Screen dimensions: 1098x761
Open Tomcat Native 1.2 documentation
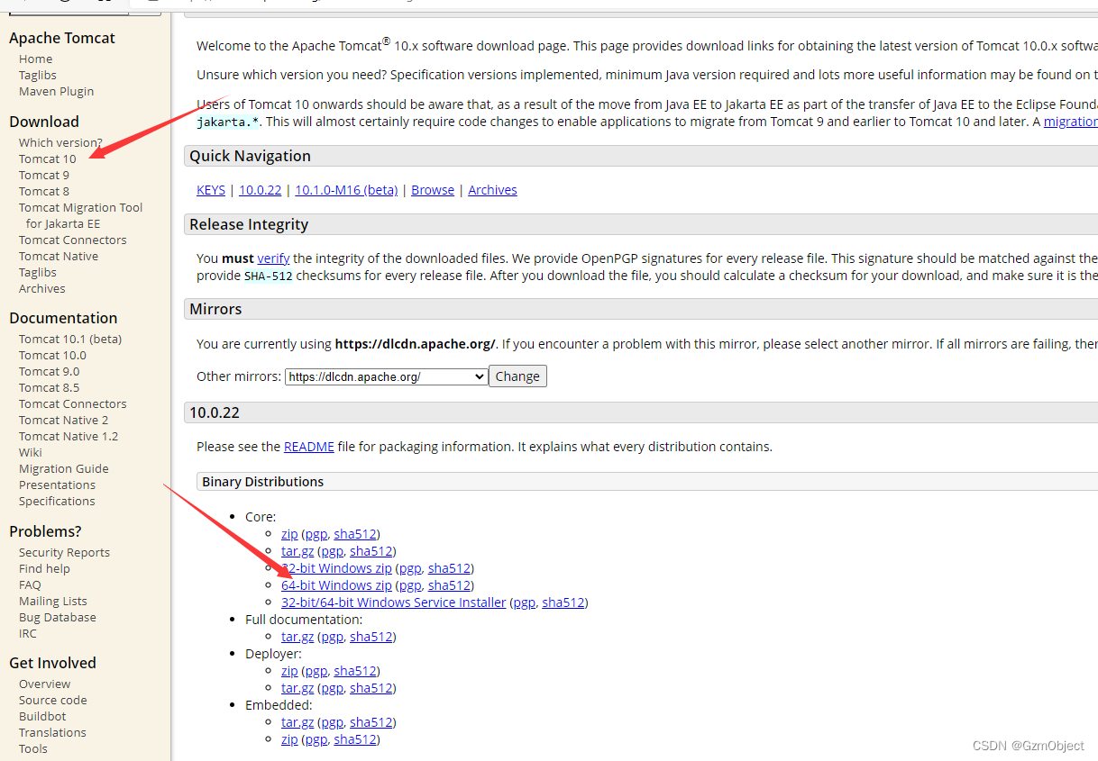(x=69, y=436)
